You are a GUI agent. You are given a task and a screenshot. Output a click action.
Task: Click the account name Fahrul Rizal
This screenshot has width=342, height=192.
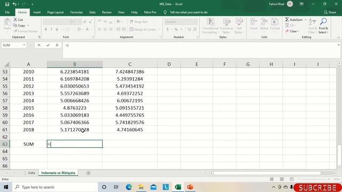coord(276,4)
